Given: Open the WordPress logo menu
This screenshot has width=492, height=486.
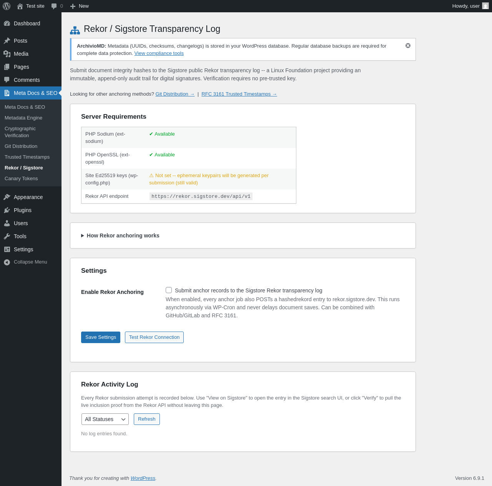Looking at the screenshot, I should (7, 6).
